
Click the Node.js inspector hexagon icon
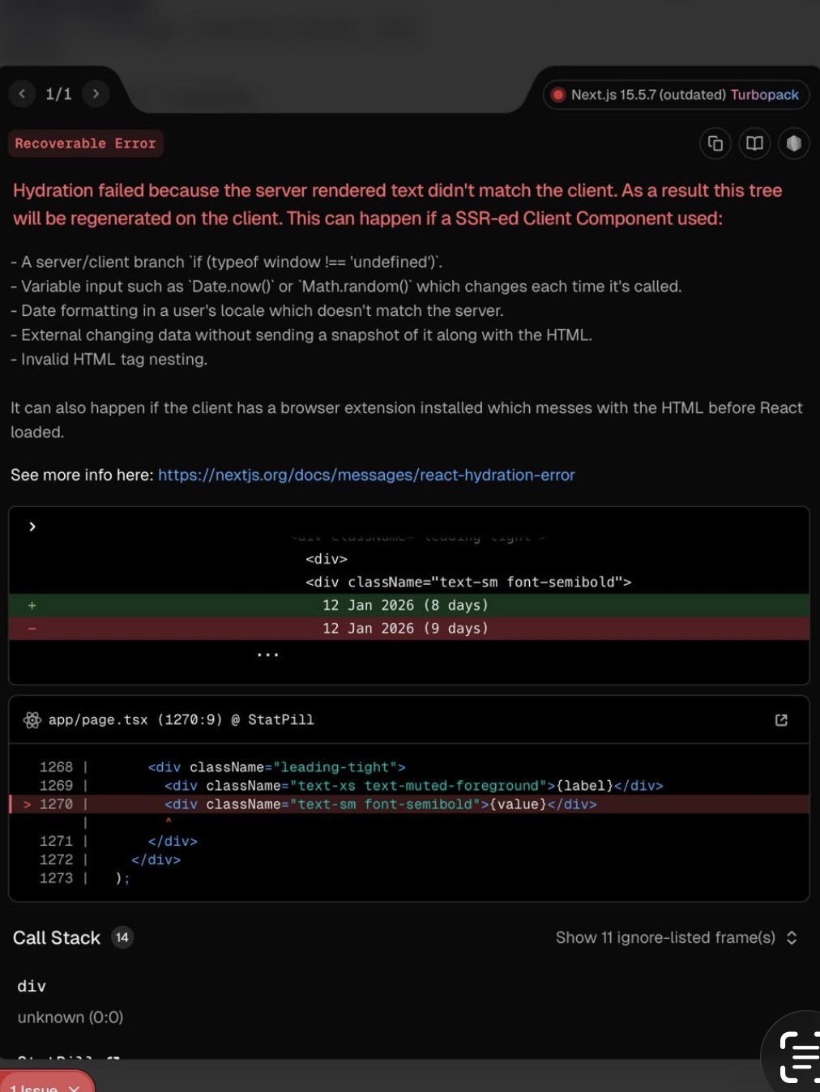[x=793, y=143]
